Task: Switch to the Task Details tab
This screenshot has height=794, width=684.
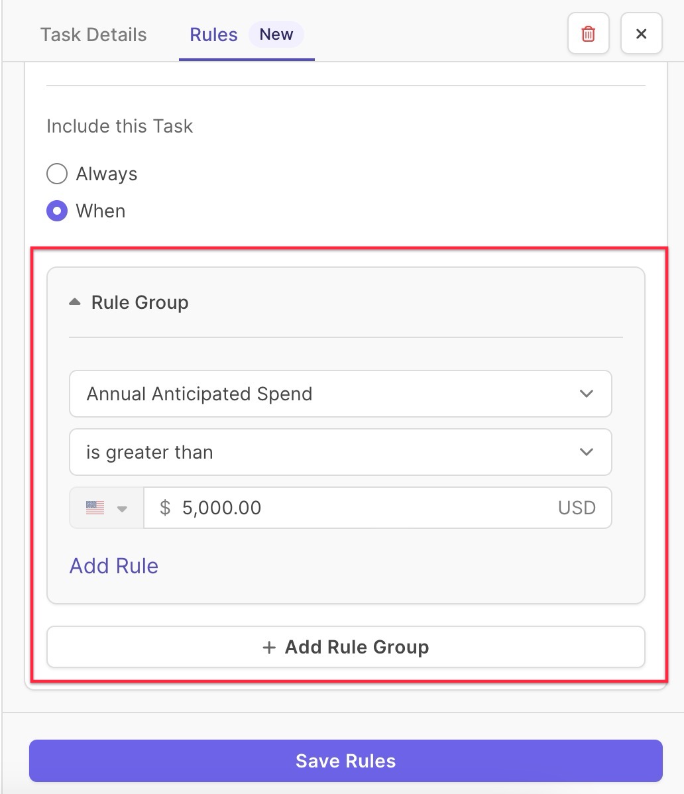Action: tap(93, 34)
